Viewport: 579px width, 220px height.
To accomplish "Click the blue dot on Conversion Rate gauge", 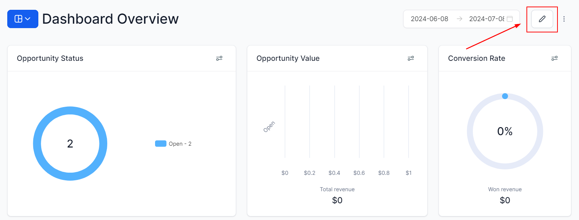I will 505,96.
